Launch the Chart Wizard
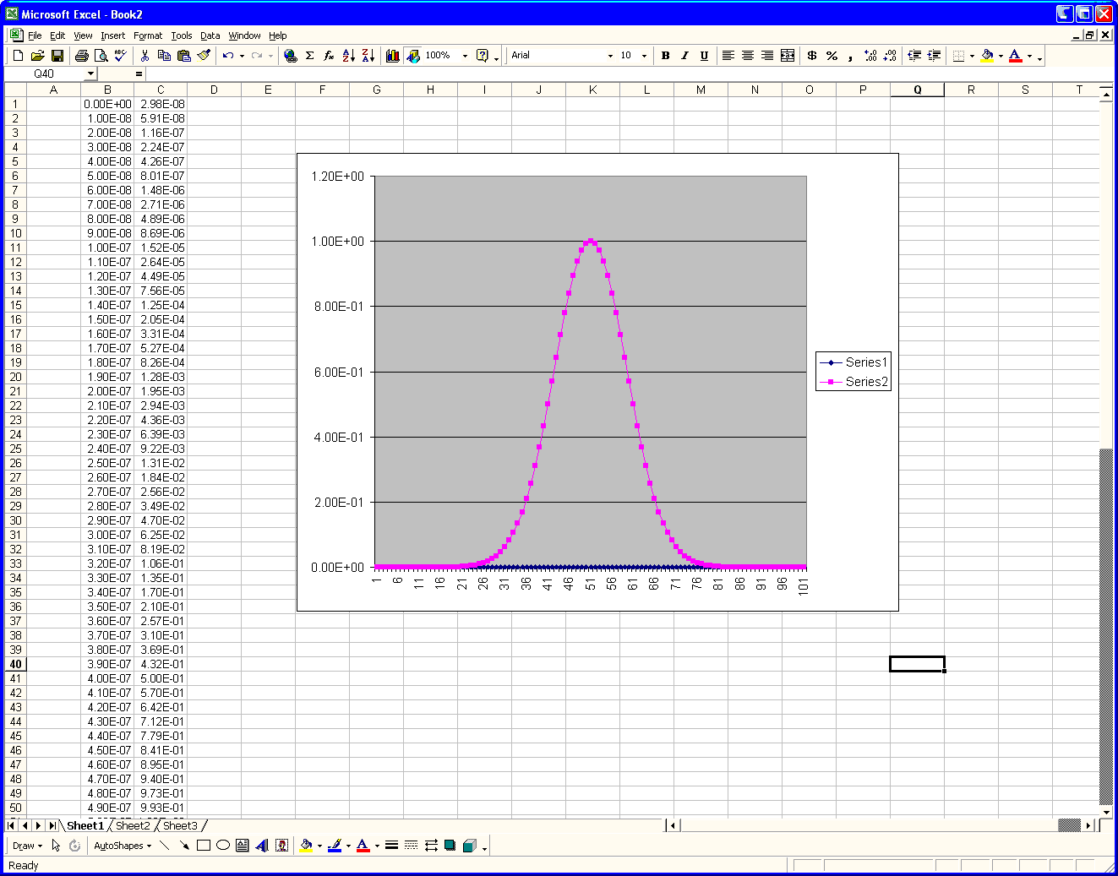This screenshot has width=1118, height=876. click(393, 56)
